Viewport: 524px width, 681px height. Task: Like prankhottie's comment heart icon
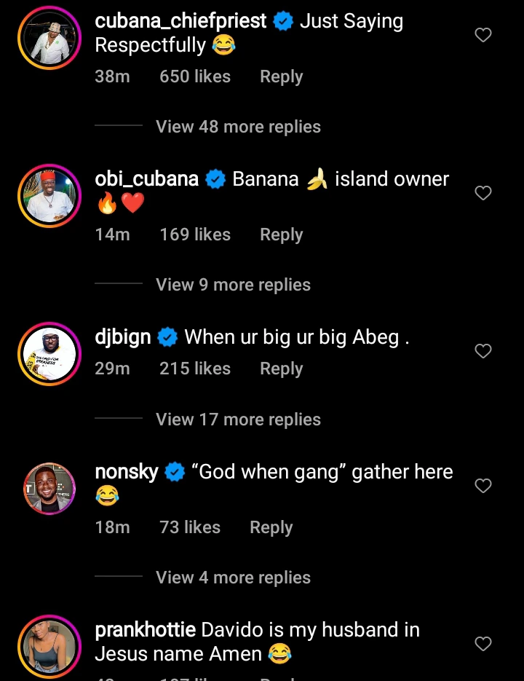tap(483, 644)
